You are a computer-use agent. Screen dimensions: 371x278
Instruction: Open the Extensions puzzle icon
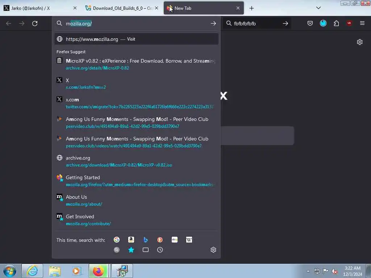tap(336, 23)
